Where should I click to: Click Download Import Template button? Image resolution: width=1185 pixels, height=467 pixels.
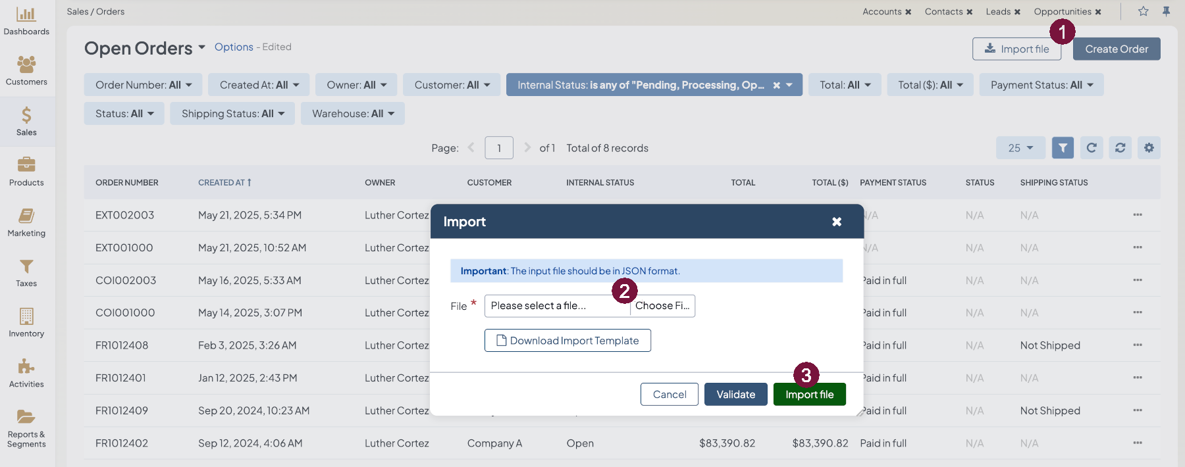[x=567, y=341]
